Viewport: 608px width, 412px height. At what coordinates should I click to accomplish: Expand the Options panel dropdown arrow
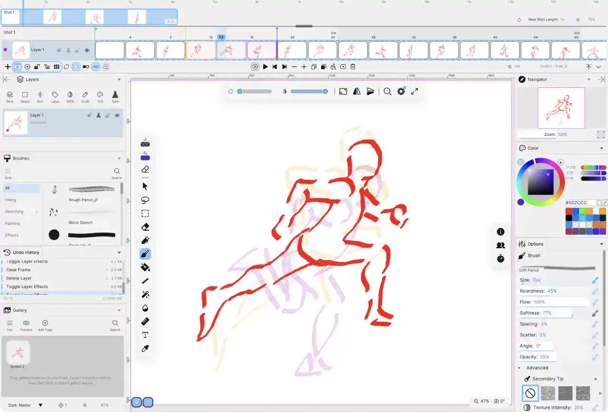(601, 244)
